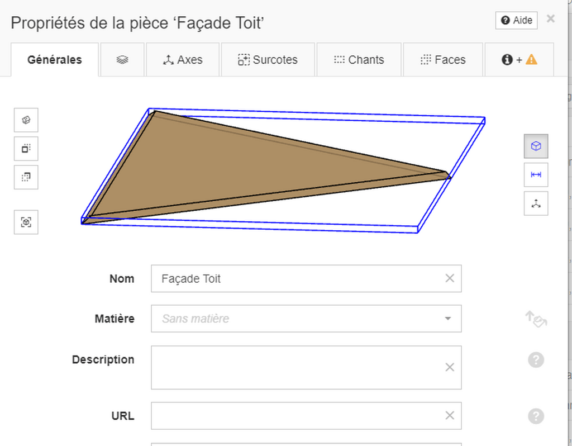Toggle the axes display button at right
Screen dimensions: 572x446
(x=536, y=203)
